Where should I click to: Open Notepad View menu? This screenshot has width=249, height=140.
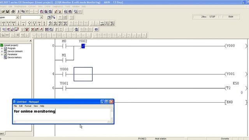point(35,106)
